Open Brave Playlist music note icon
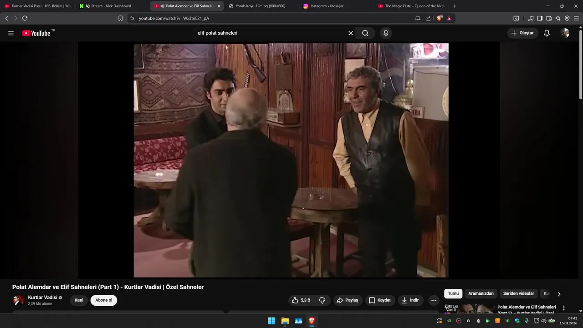The width and height of the screenshot is (583, 328). pyautogui.click(x=531, y=18)
